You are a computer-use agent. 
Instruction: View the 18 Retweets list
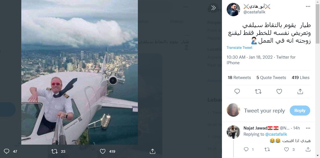coord(239,78)
